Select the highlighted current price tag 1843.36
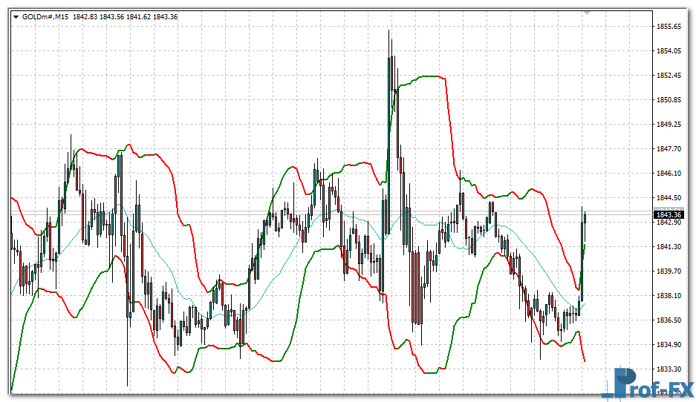696x402 pixels. [x=669, y=215]
